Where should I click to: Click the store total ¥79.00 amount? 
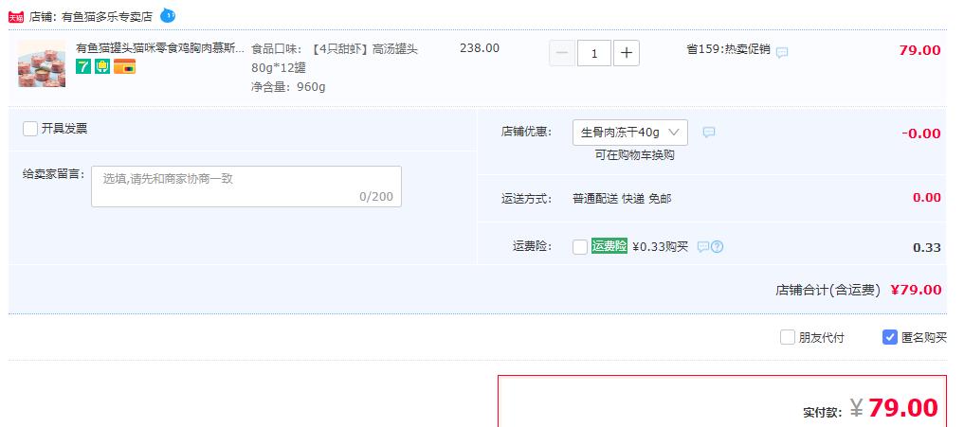click(916, 290)
